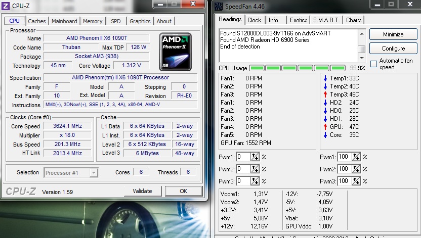Click the Validate button in CPU-Z
421x238 pixels.
142,191
